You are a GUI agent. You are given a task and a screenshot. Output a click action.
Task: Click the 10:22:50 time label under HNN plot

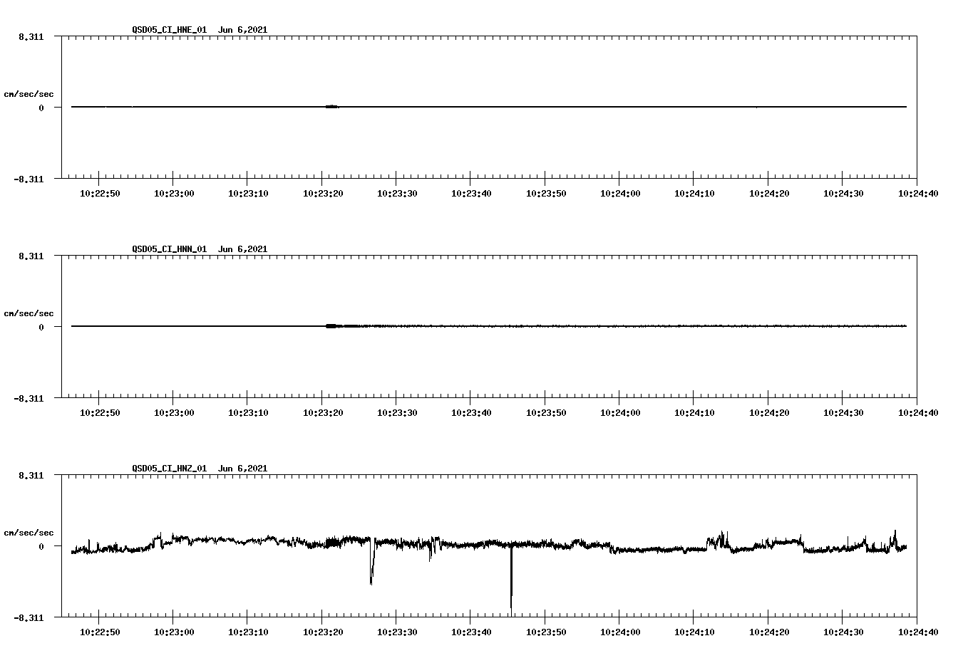(99, 412)
